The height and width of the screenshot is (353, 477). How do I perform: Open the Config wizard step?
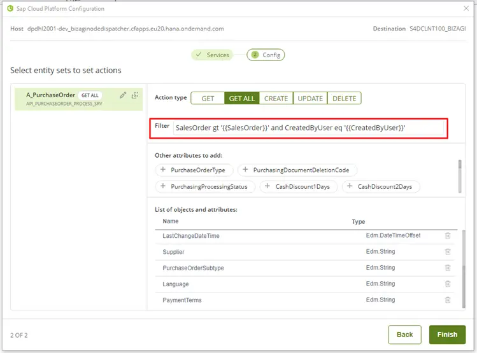[266, 55]
